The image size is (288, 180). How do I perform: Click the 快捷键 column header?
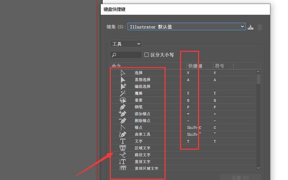pos(195,66)
